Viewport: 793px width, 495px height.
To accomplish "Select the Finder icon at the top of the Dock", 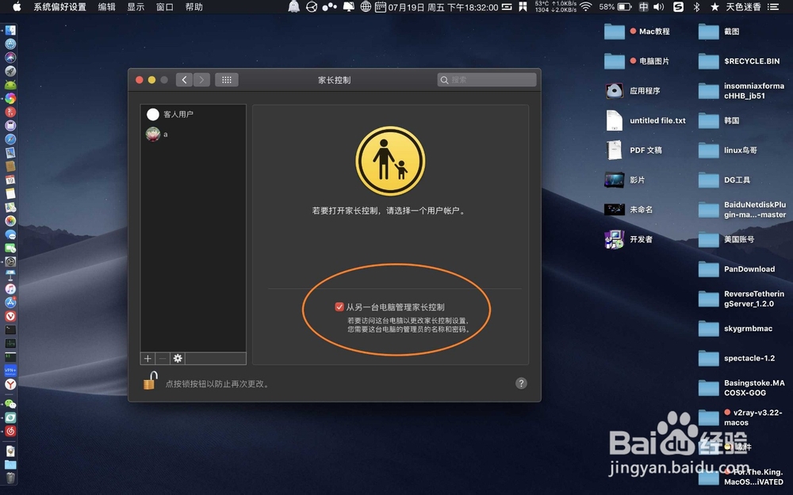I will tap(10, 29).
